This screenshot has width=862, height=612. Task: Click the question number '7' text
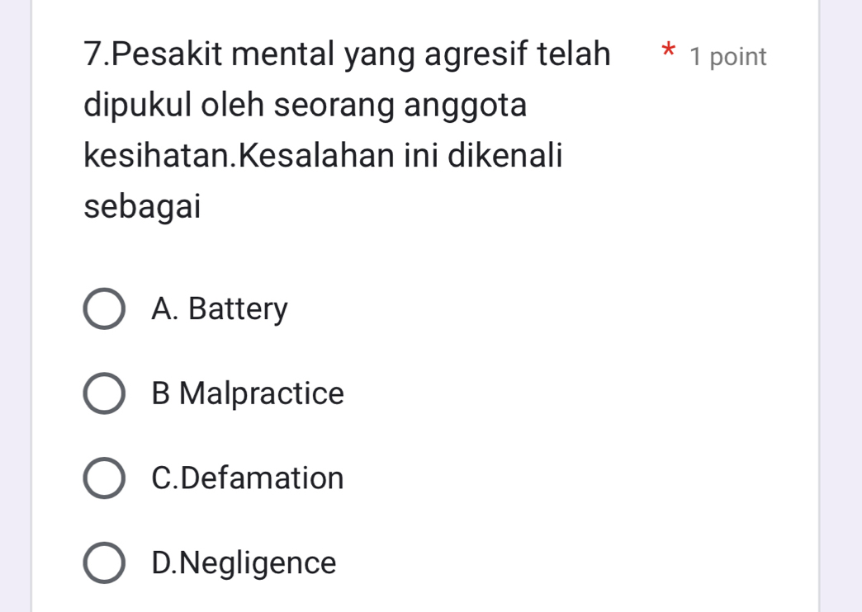[91, 53]
